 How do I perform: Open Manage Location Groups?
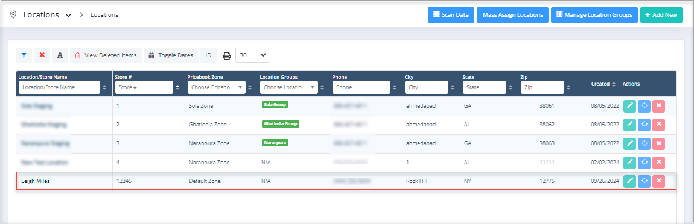pos(594,14)
